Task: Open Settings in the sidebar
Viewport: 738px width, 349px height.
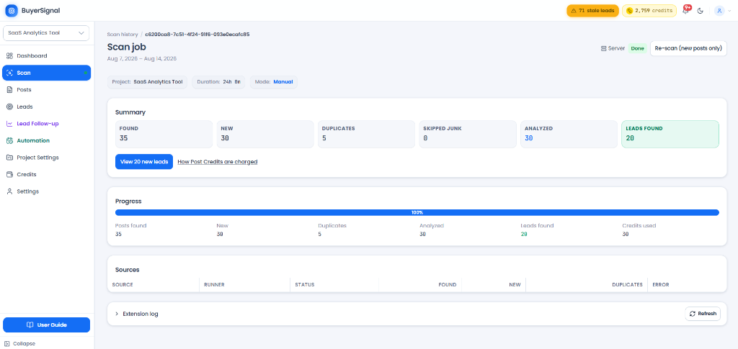Action: (46, 191)
